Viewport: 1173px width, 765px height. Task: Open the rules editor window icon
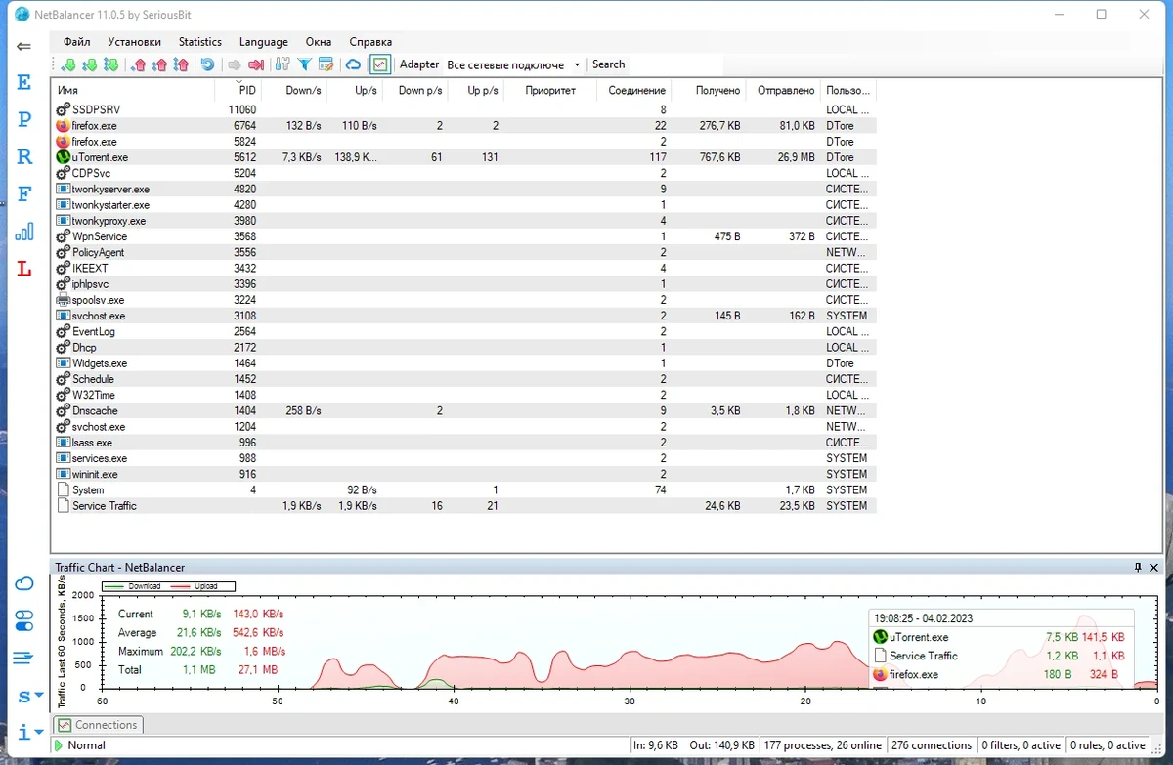coord(326,64)
